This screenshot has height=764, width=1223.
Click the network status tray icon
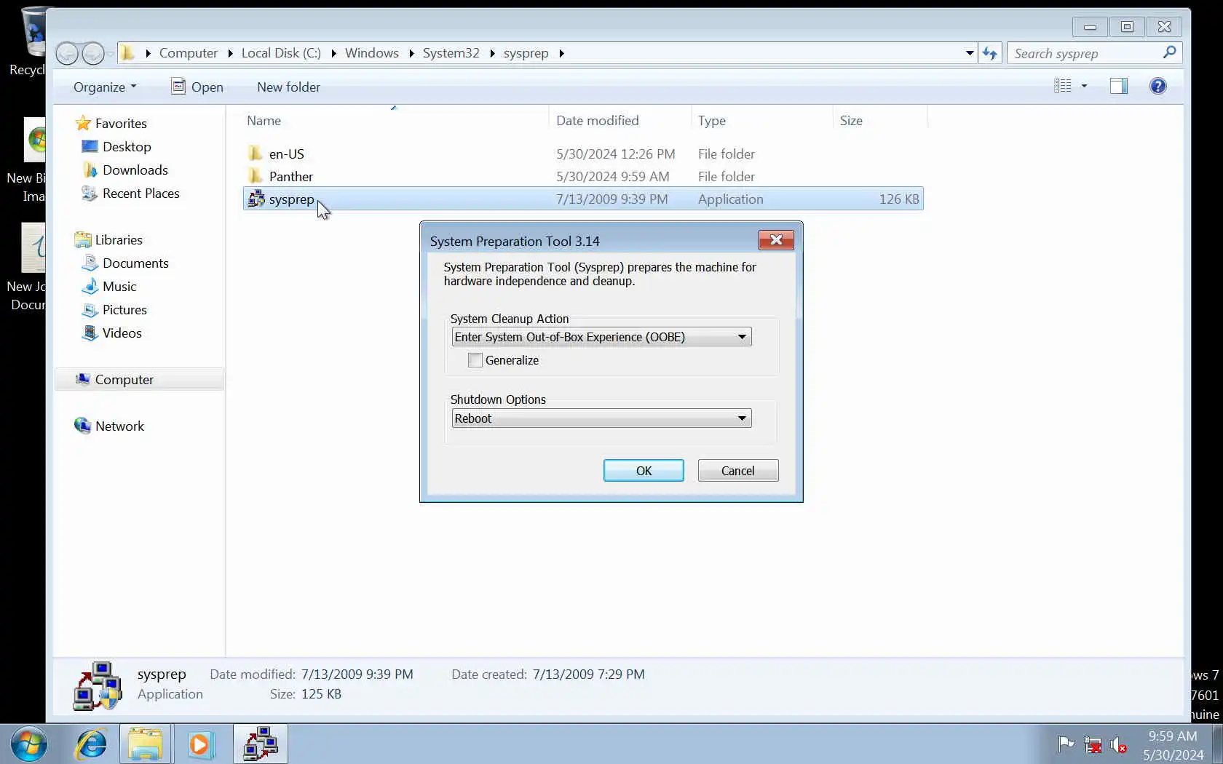(1093, 744)
